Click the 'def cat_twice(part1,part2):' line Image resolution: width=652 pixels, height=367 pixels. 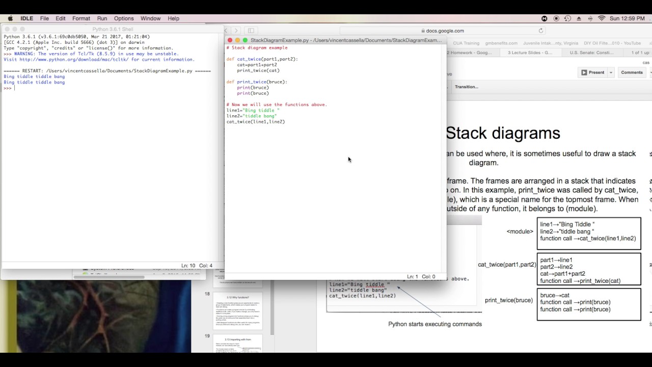[x=262, y=59]
